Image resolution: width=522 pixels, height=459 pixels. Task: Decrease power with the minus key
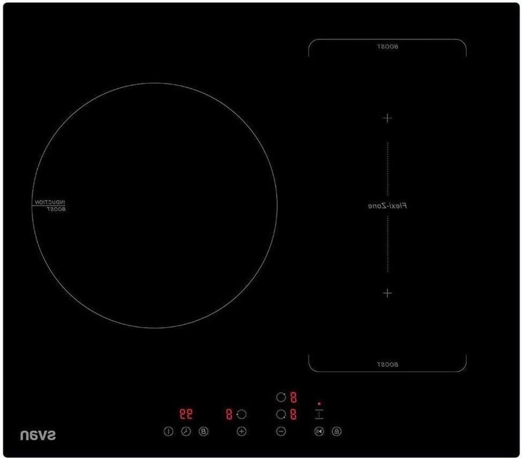281,431
